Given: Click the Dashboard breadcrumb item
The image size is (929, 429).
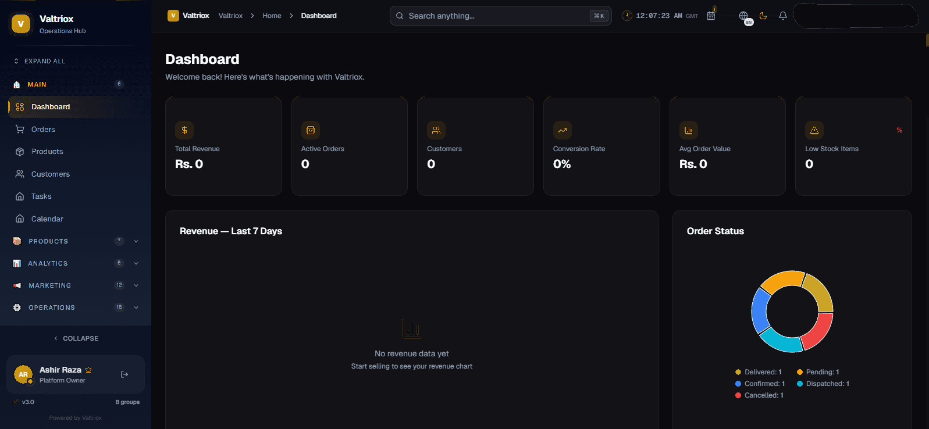Looking at the screenshot, I should coord(319,16).
